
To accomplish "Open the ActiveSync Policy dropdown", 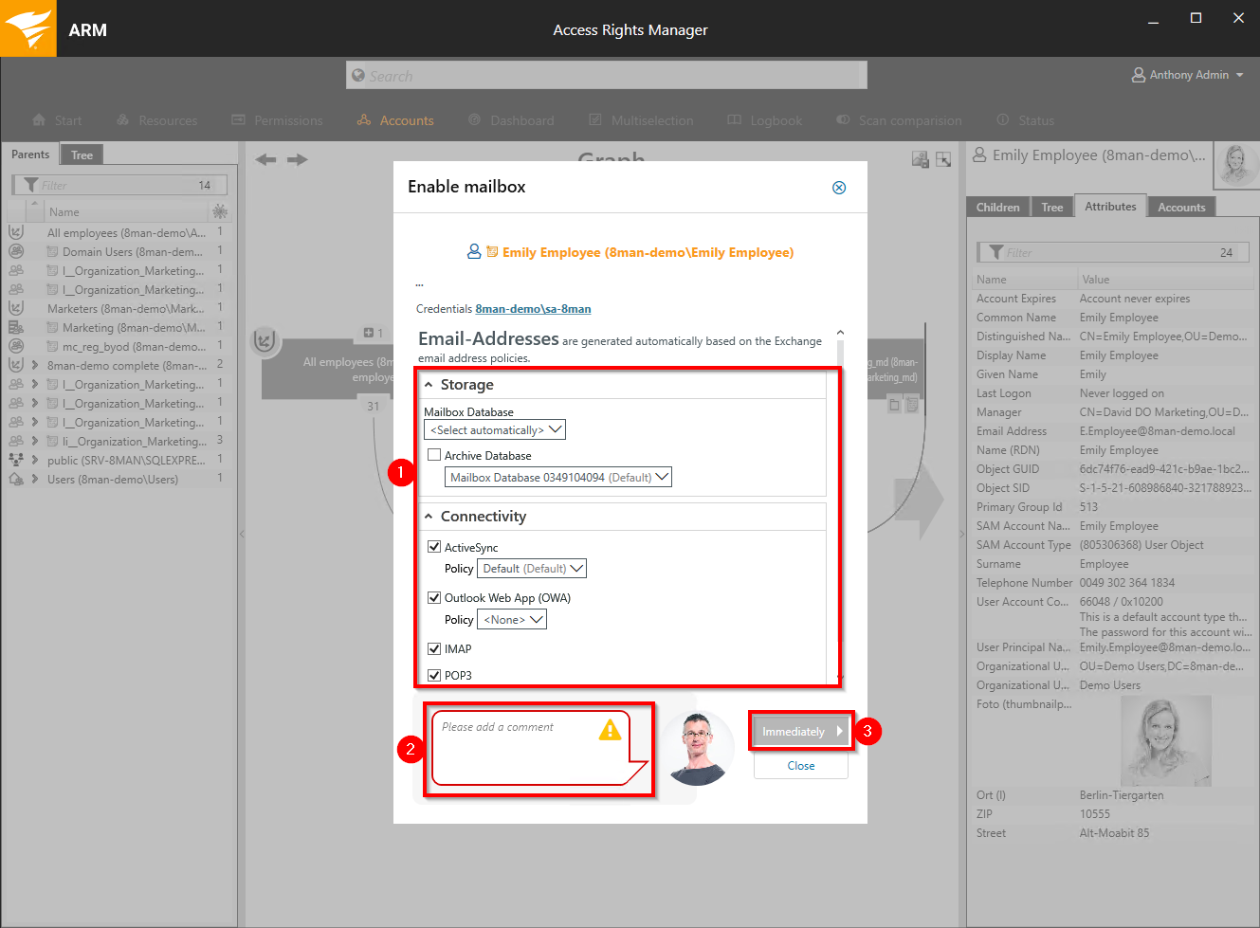I will pos(531,569).
